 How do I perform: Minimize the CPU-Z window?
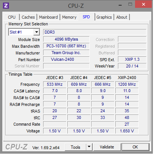pos(120,5)
